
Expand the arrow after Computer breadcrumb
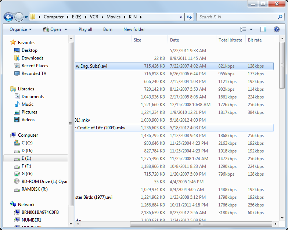[68, 17]
